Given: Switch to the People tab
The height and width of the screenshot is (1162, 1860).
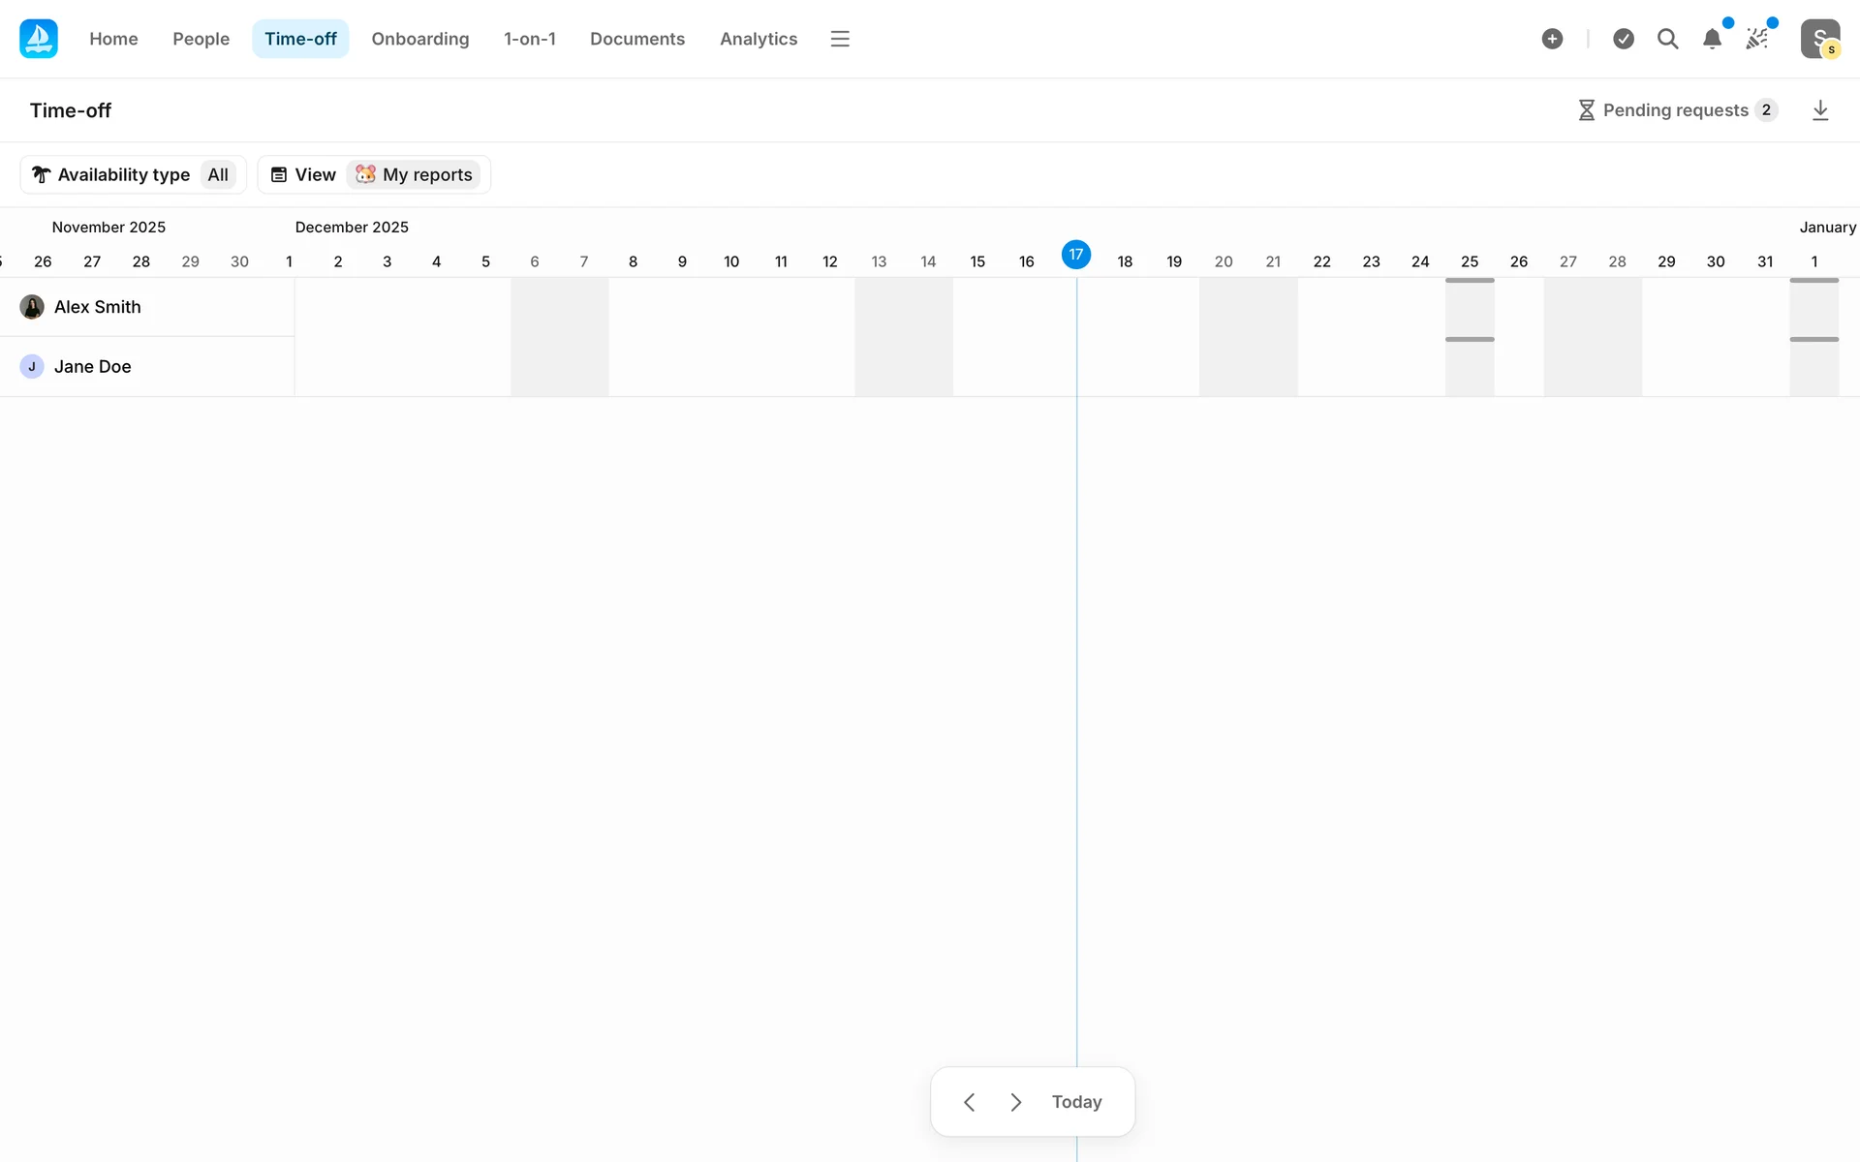Looking at the screenshot, I should pyautogui.click(x=201, y=39).
